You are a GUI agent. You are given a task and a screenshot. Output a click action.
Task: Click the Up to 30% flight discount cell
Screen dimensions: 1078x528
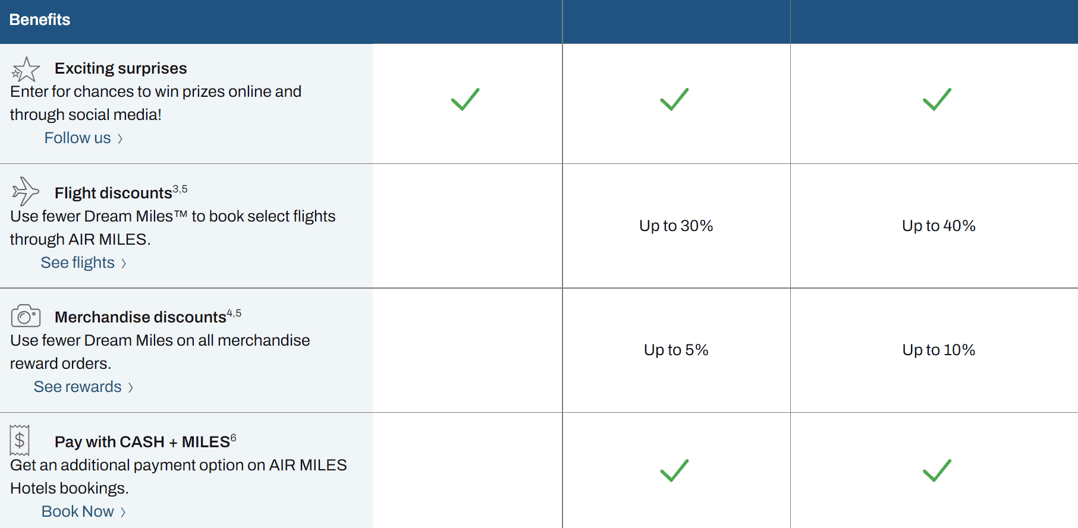tap(676, 226)
